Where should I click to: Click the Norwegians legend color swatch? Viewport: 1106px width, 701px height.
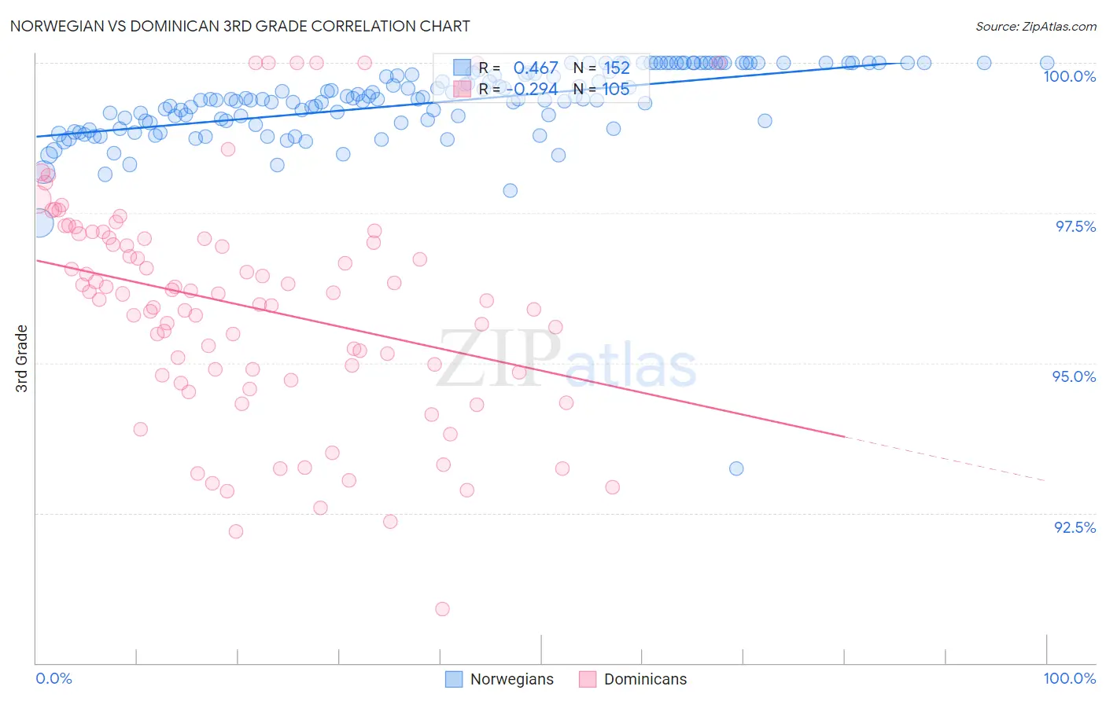coord(454,679)
